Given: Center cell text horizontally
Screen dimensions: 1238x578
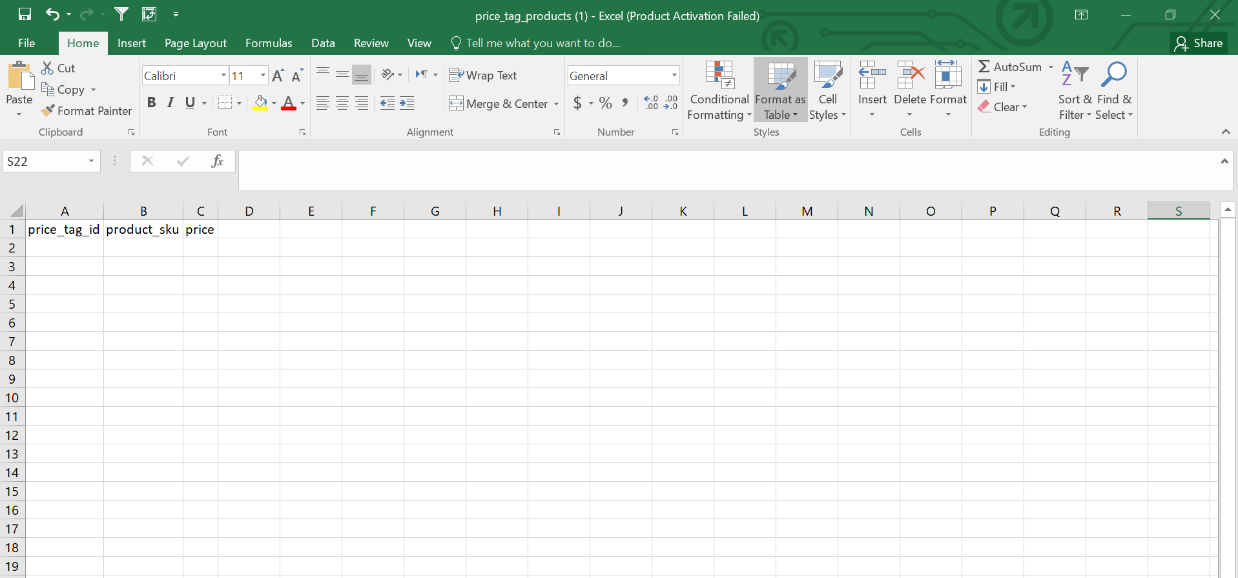Looking at the screenshot, I should pyautogui.click(x=342, y=103).
